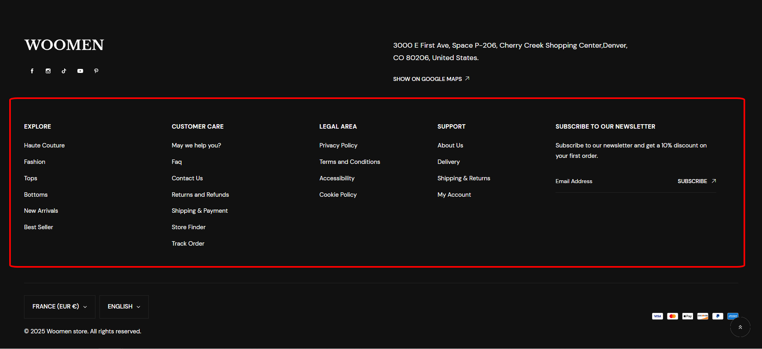This screenshot has height=349, width=762.
Task: Expand the France (EUR €) country dropdown
Action: (60, 307)
